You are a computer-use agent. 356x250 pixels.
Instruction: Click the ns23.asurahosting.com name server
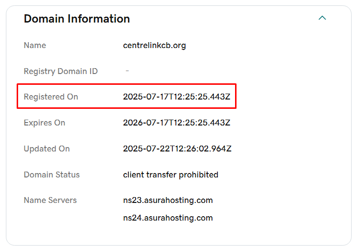click(x=168, y=200)
